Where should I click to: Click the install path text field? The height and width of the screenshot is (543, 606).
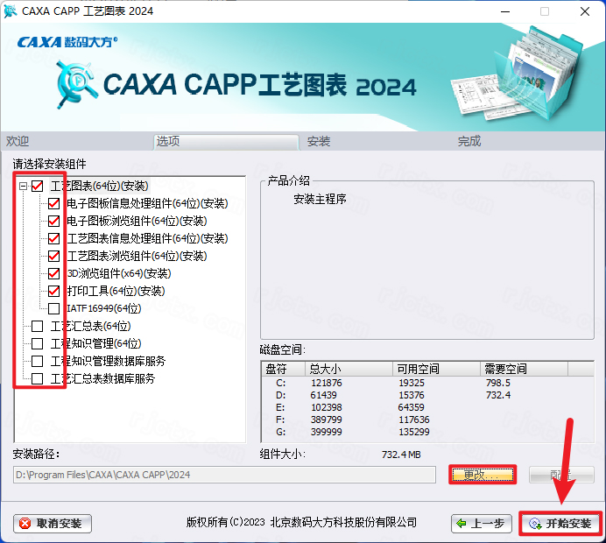click(x=224, y=475)
